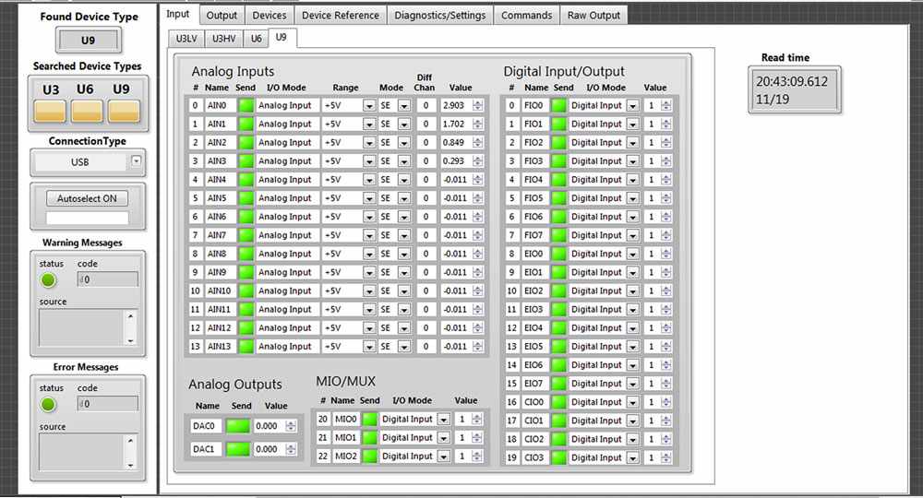Click the value stepper for FIO0
923x498 pixels.
click(x=665, y=105)
